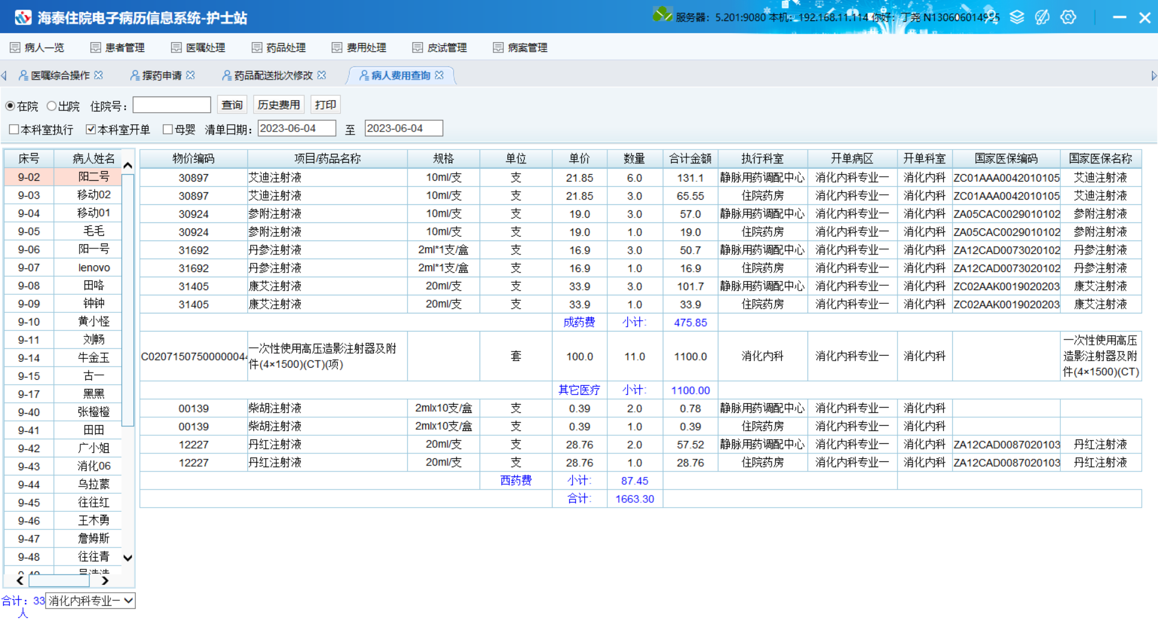The image size is (1158, 621).
Task: Click the patient list left scroll arrow
Action: [x=20, y=581]
